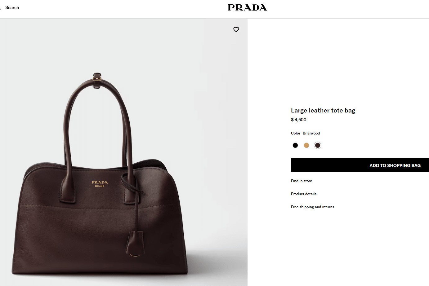Expand the Product details section
This screenshot has height=286, width=429.
pos(304,194)
